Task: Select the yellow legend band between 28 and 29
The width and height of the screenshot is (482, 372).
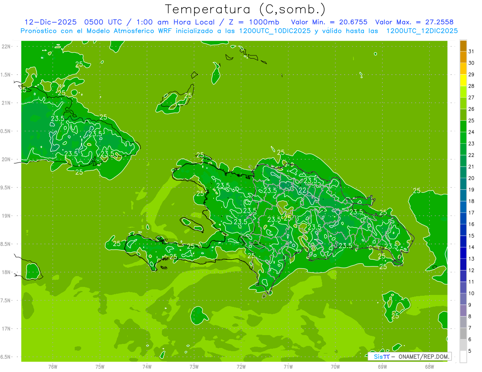Action: pyautogui.click(x=463, y=80)
